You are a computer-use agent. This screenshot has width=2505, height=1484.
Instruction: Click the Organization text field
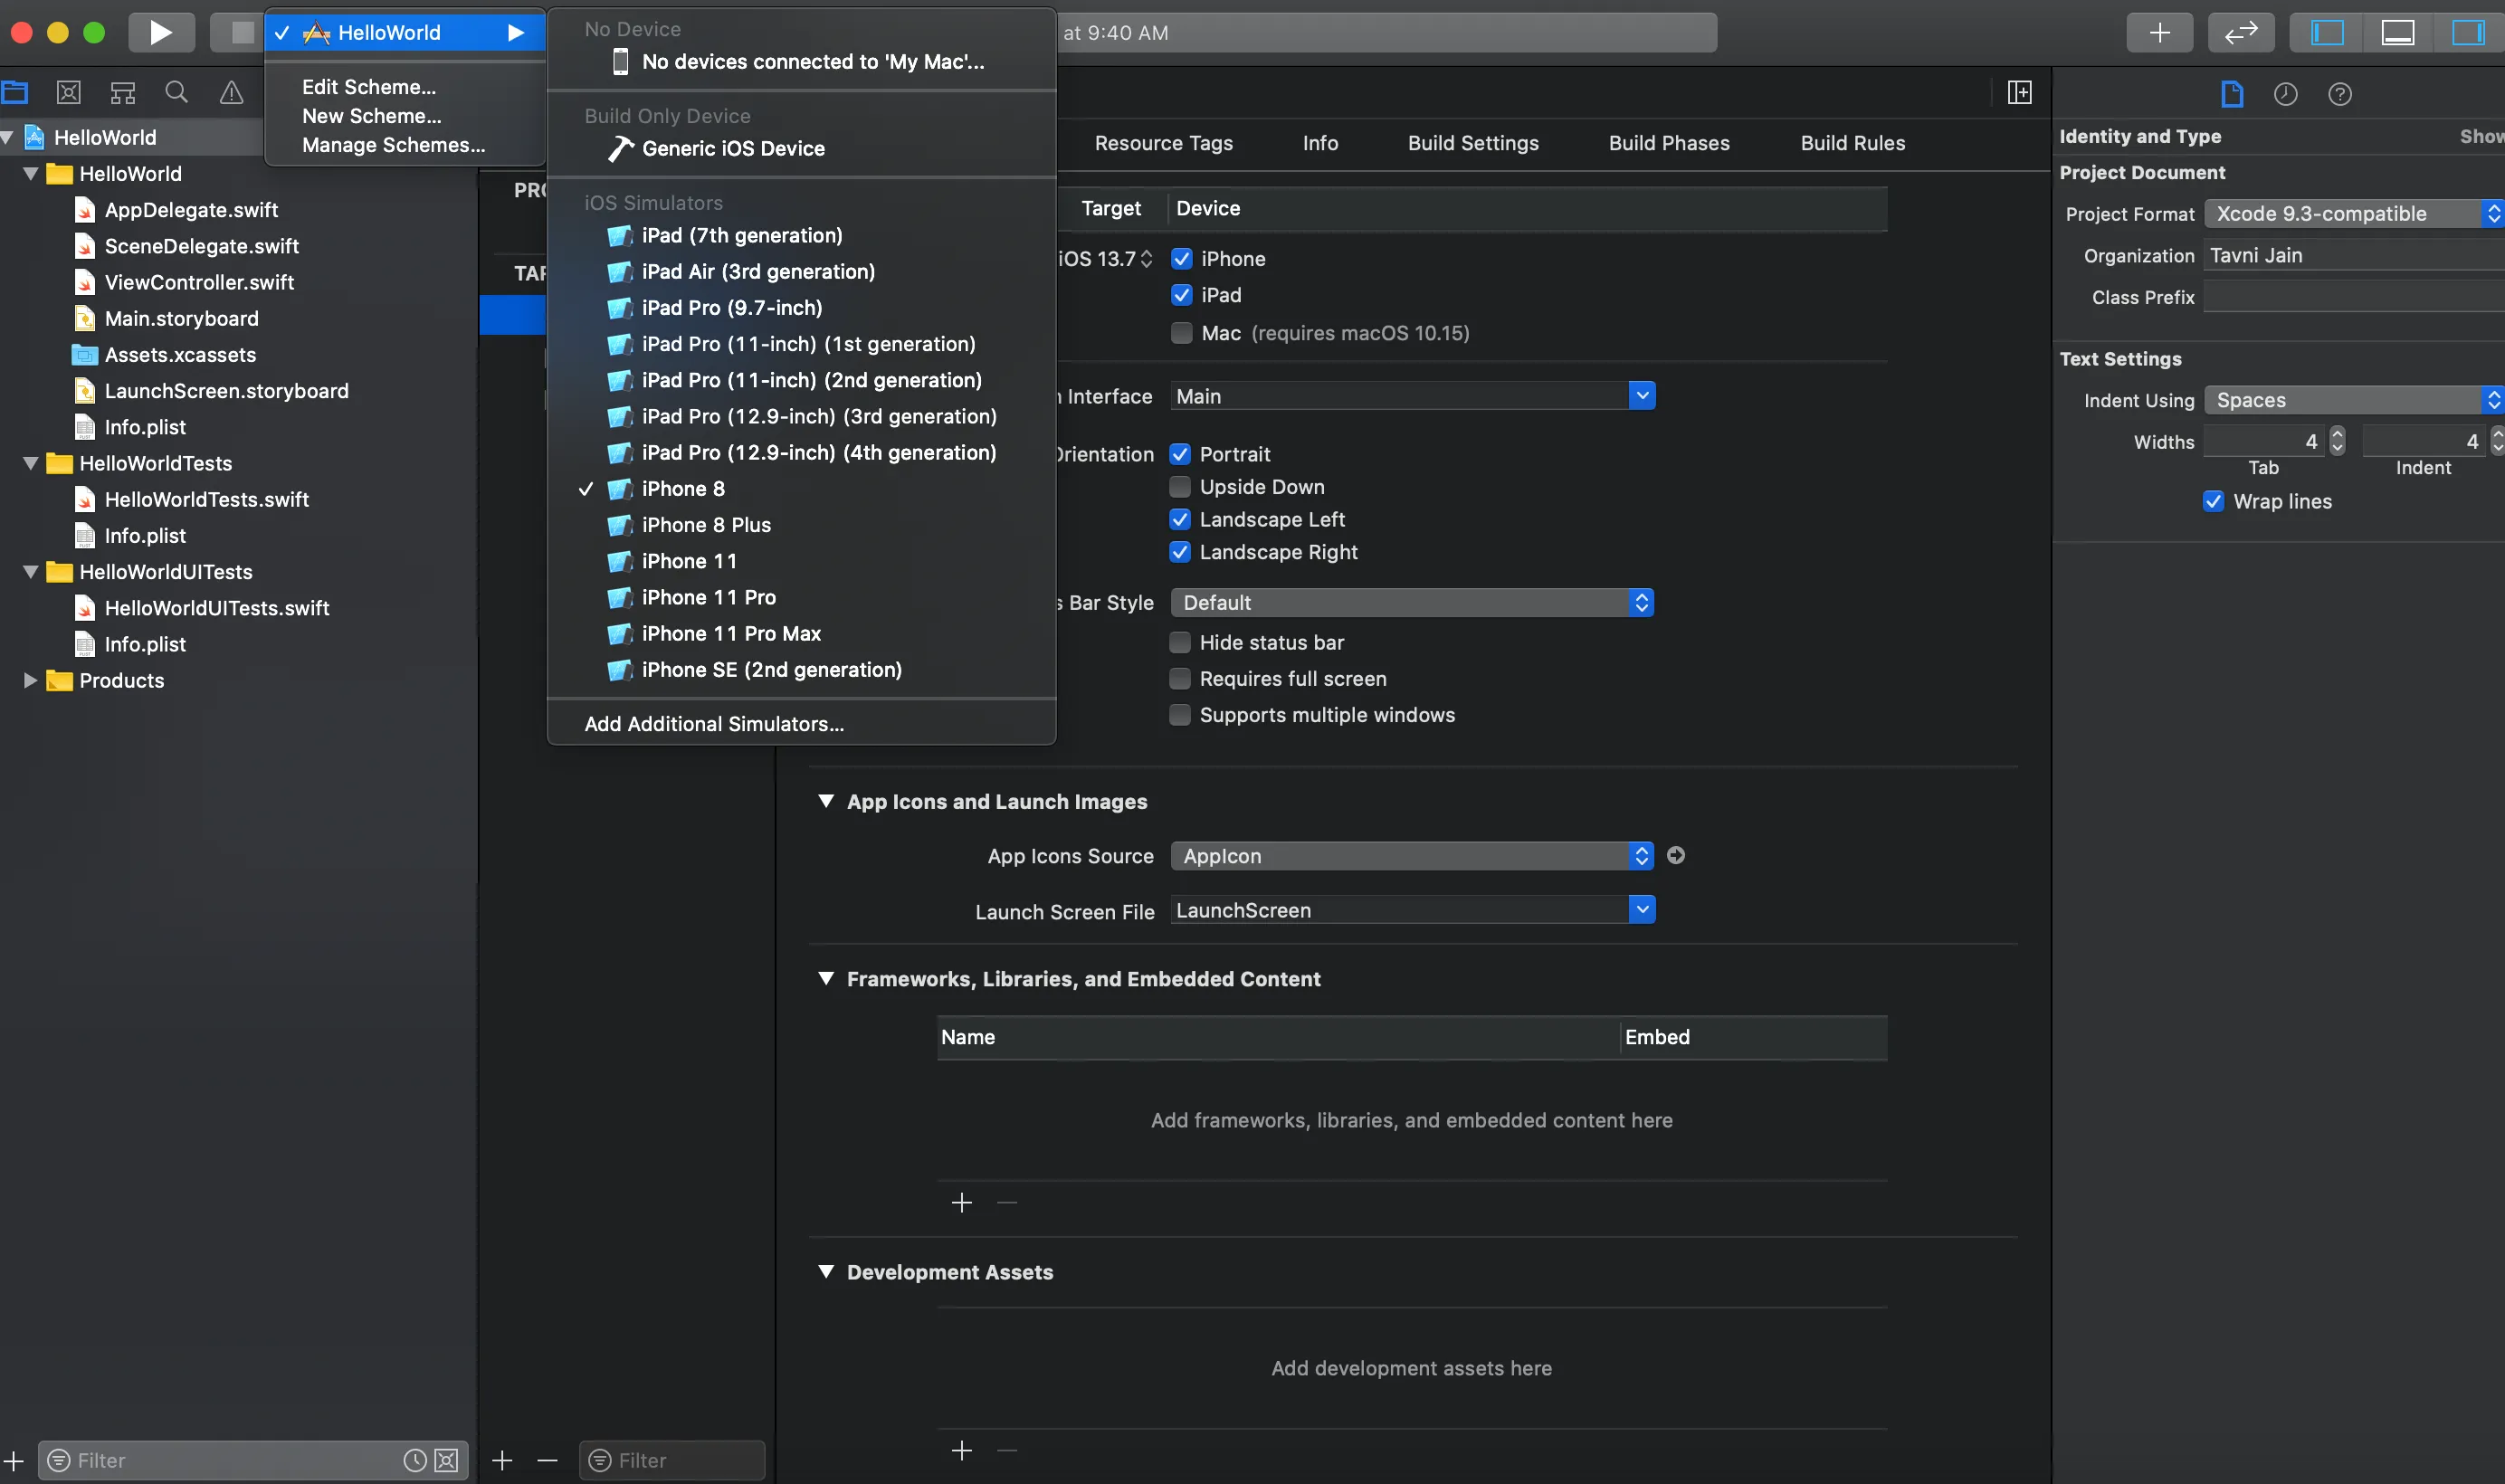[2350, 256]
